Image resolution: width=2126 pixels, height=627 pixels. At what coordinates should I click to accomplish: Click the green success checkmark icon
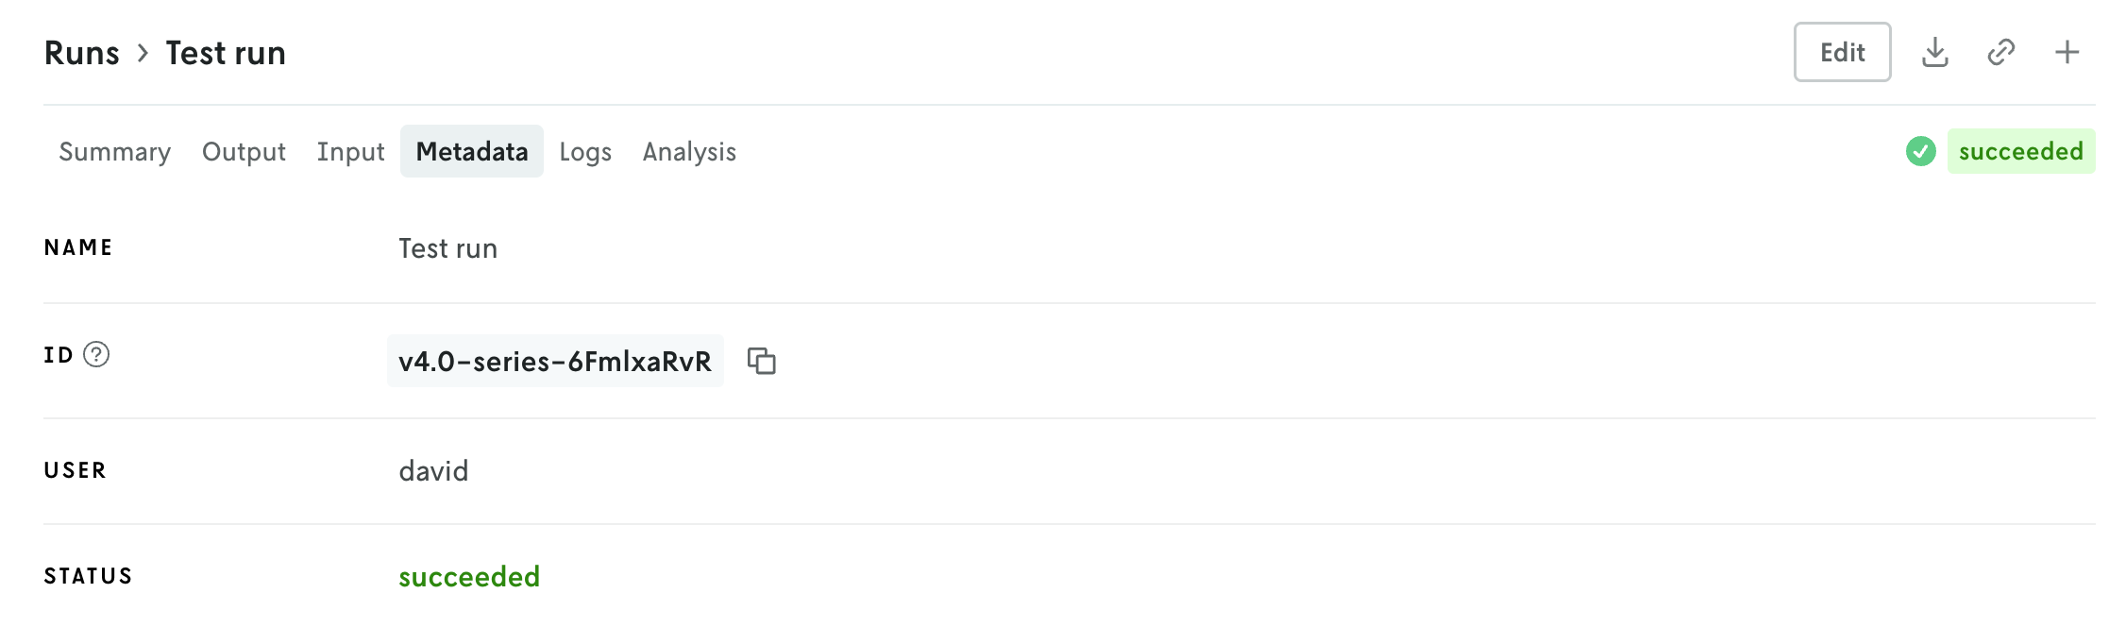pos(1920,151)
